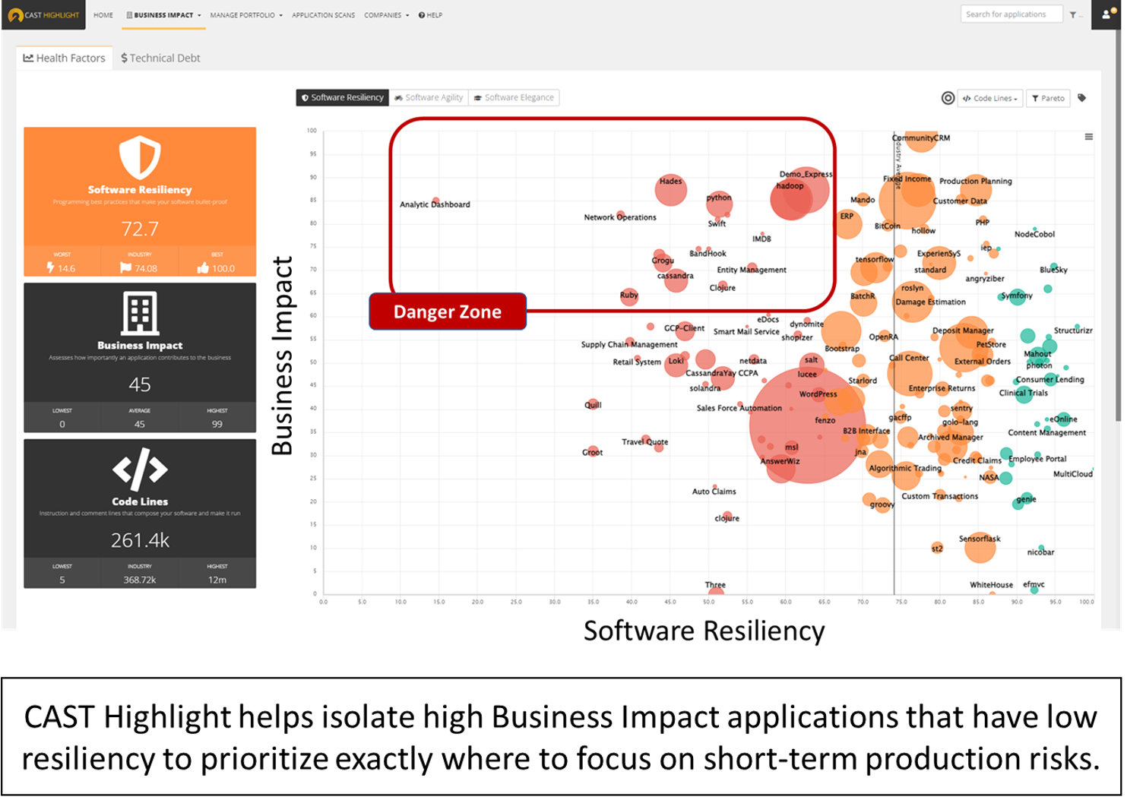Expand the Code Lines dropdown
This screenshot has height=800, width=1127.
coord(990,98)
